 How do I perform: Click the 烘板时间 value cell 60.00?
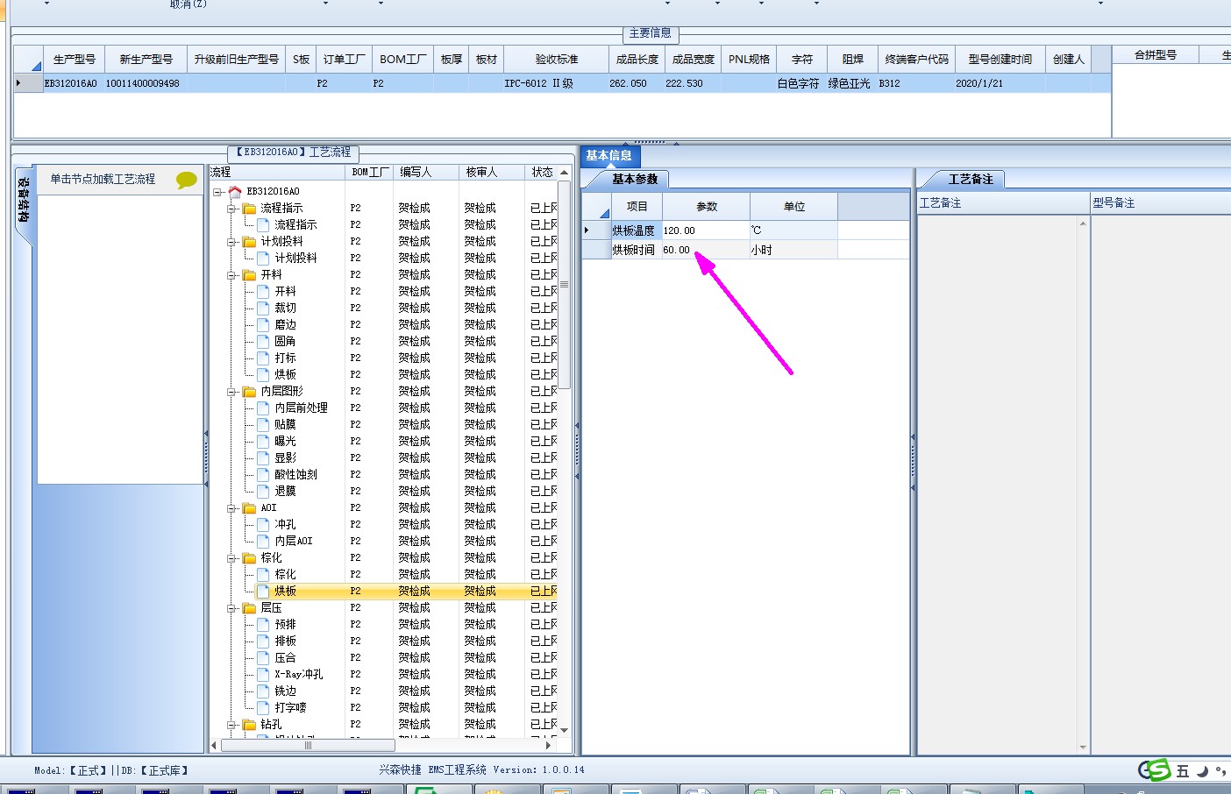pyautogui.click(x=706, y=250)
